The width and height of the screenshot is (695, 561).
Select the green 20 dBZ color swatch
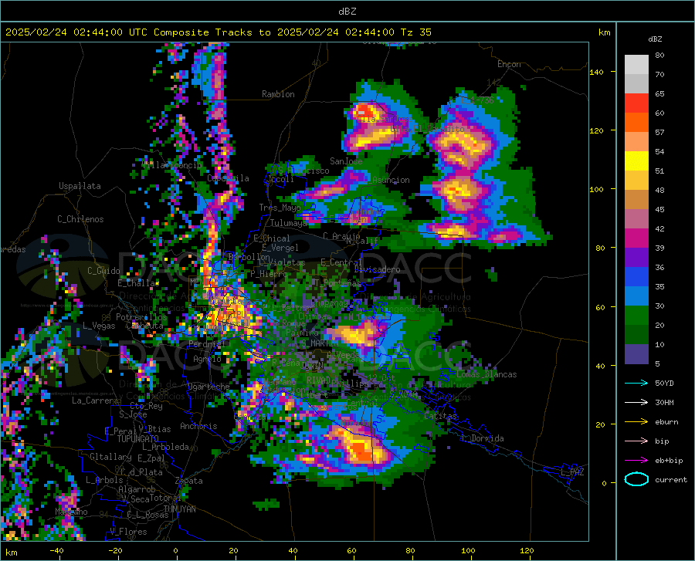click(636, 316)
